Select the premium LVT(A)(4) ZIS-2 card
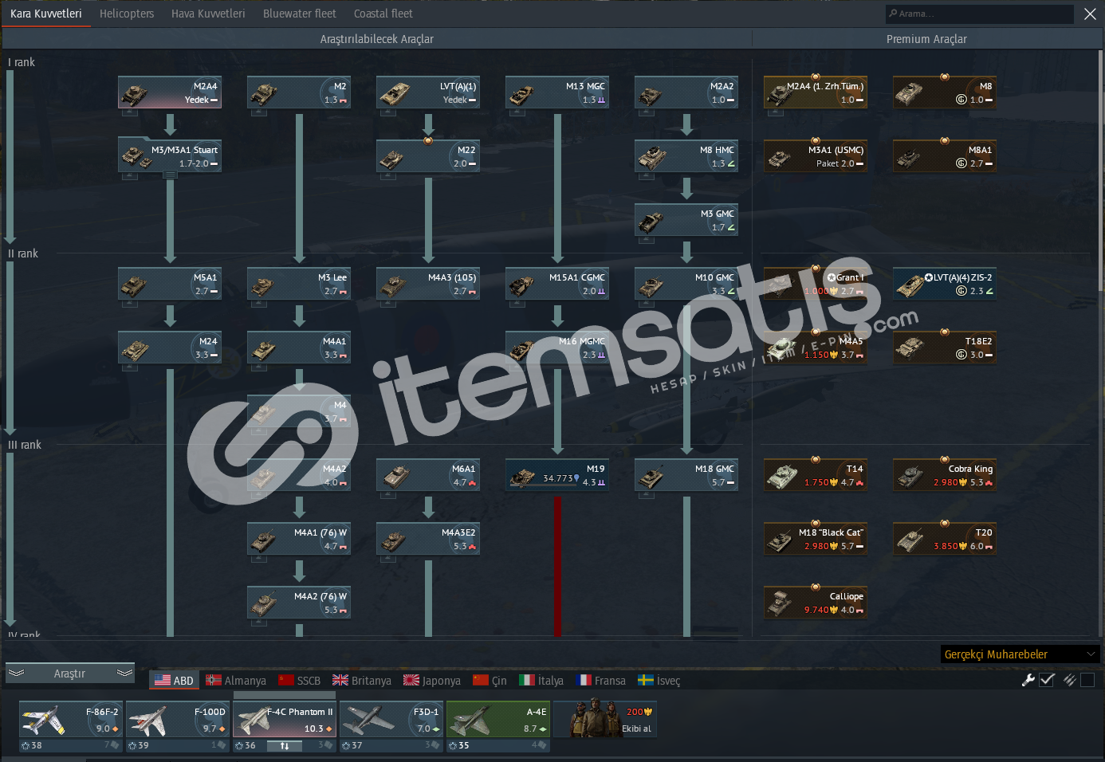This screenshot has width=1105, height=762. click(945, 284)
